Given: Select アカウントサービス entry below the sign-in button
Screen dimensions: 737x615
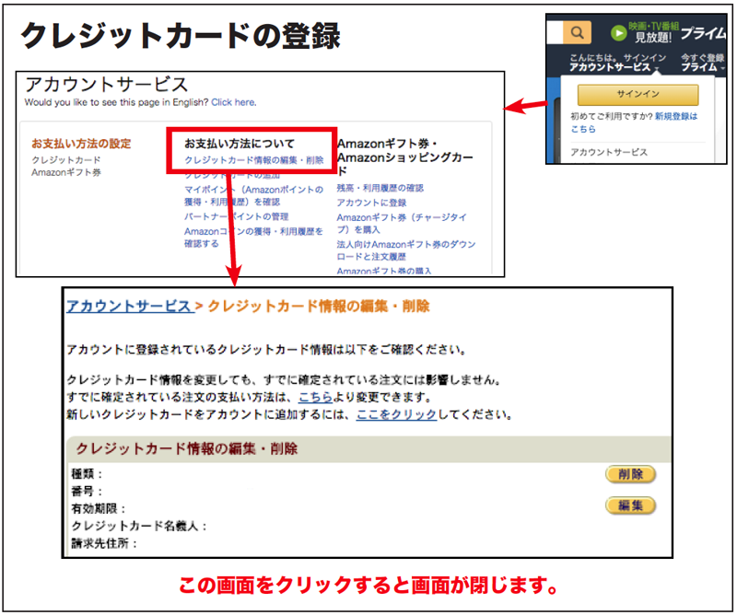Looking at the screenshot, I should pos(609,152).
